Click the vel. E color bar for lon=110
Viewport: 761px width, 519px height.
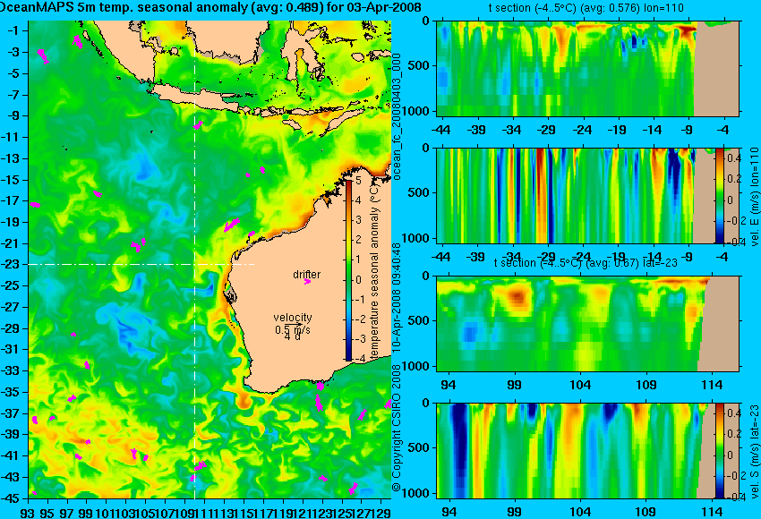click(720, 195)
